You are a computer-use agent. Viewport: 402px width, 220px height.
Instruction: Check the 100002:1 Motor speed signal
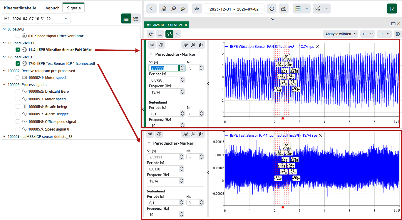click(x=18, y=78)
